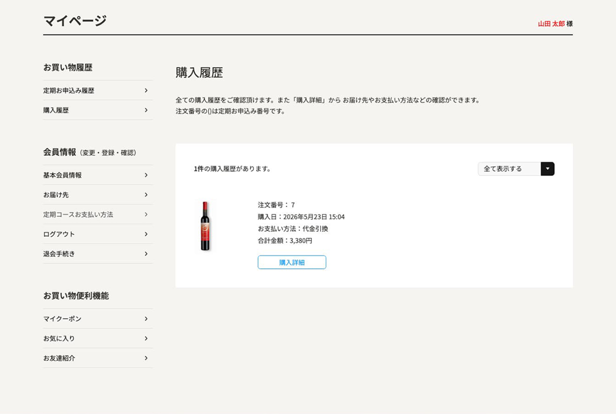616x414 pixels.
Task: Click chevron arrow beside ログアウト
Action: point(146,234)
